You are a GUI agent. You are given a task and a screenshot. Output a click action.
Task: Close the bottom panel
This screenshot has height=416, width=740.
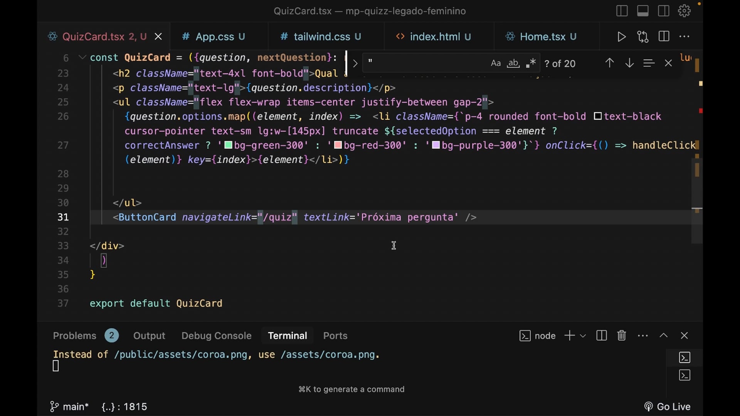684,336
